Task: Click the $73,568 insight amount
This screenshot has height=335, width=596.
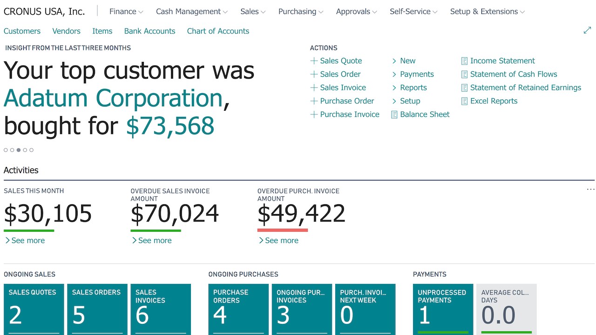Action: point(170,126)
